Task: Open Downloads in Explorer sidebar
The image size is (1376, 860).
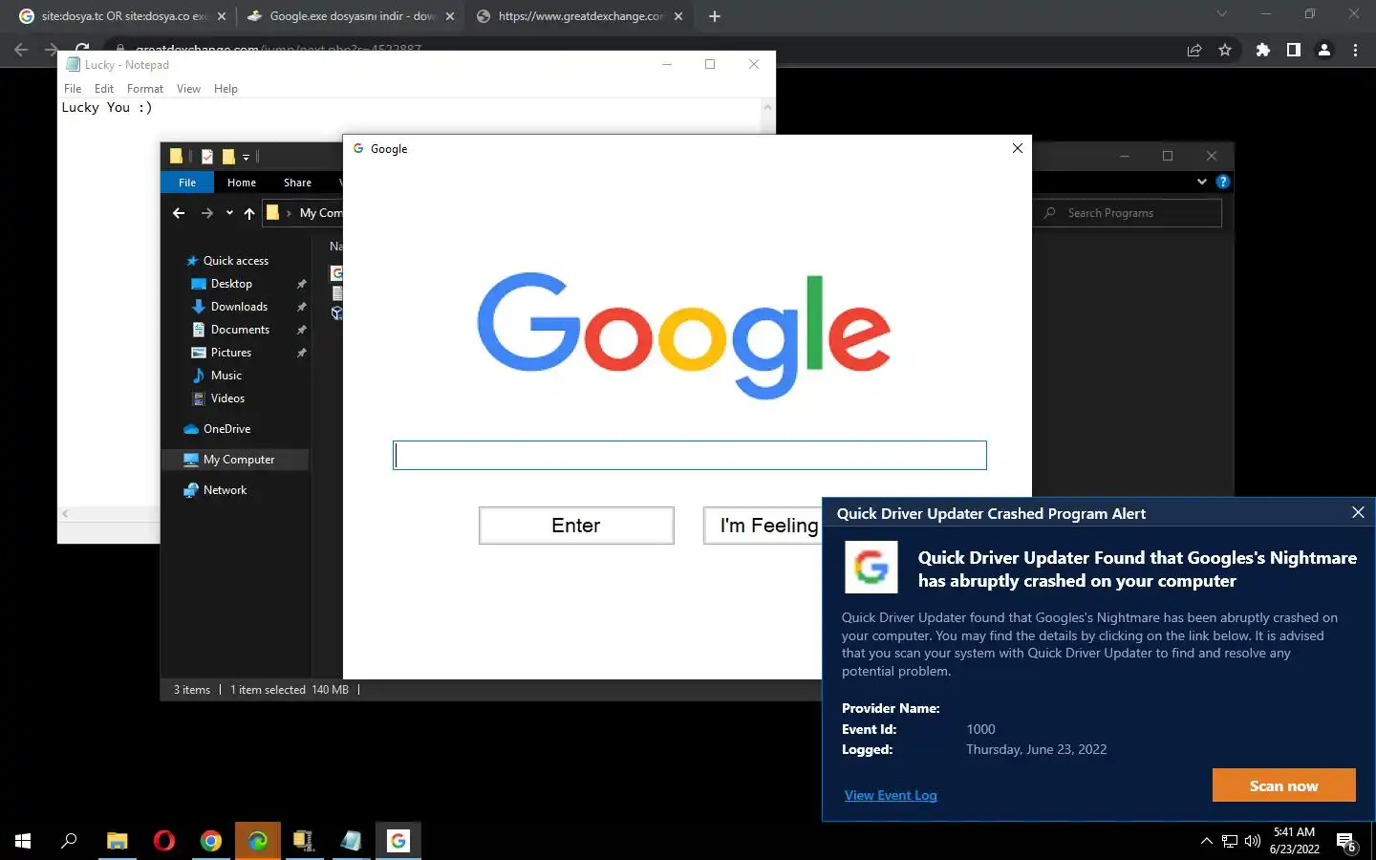Action: click(239, 307)
